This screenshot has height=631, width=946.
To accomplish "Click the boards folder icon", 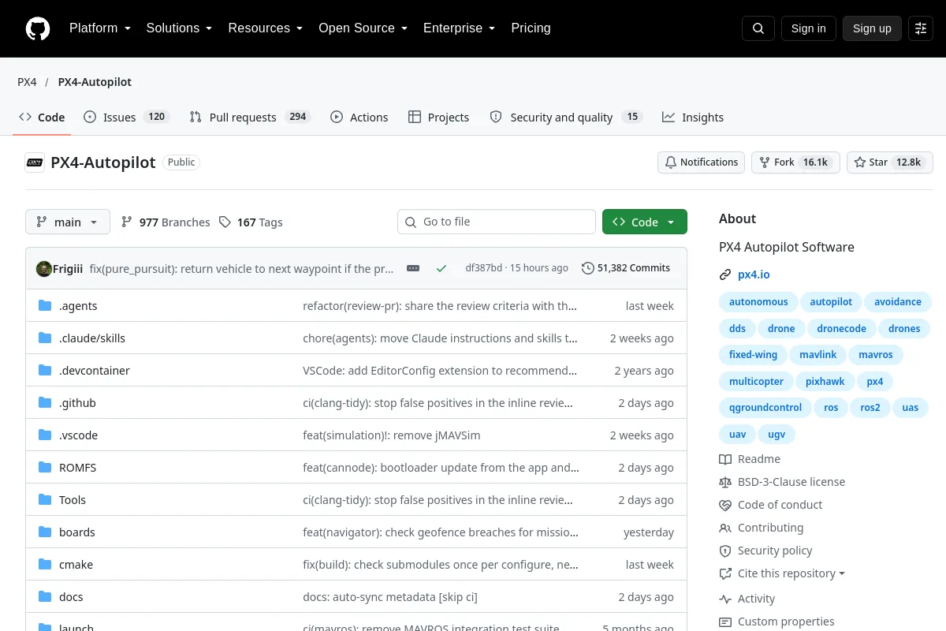I will click(x=45, y=532).
